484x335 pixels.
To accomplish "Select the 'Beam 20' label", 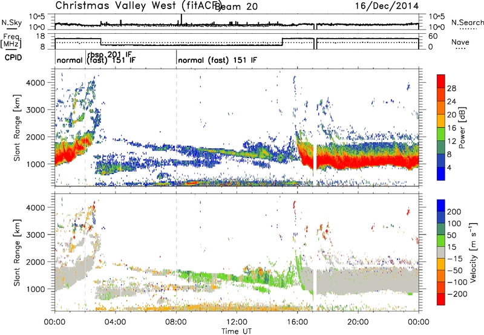I will [236, 6].
